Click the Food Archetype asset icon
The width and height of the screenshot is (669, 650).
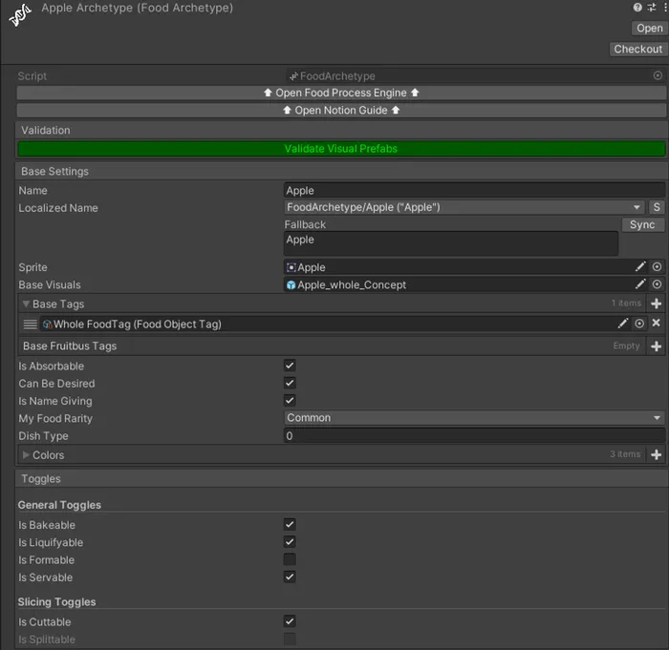point(20,15)
